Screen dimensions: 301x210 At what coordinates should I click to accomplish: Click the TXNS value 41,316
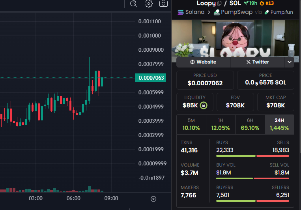click(x=189, y=150)
